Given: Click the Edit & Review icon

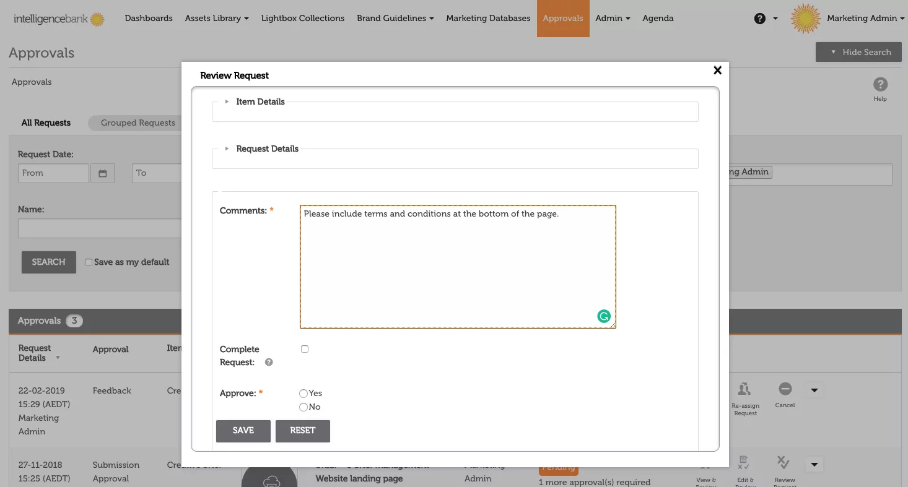Looking at the screenshot, I should point(744,463).
